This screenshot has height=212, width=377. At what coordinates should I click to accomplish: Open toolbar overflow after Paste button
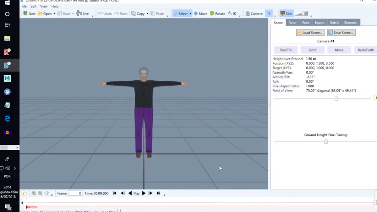coord(167,15)
